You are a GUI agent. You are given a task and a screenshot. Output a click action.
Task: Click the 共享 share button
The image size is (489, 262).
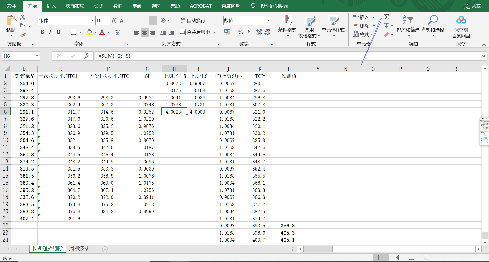473,6
